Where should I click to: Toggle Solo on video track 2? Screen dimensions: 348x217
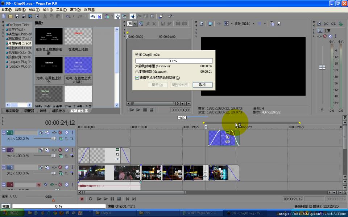[72, 150]
